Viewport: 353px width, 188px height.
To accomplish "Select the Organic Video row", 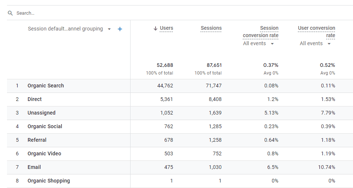I will pos(180,154).
